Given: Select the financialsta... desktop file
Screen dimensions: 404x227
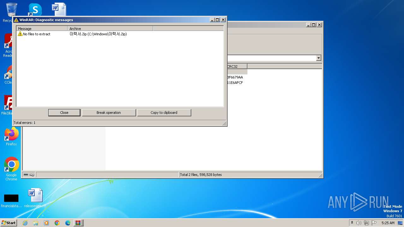Looking at the screenshot, I should point(11,201).
